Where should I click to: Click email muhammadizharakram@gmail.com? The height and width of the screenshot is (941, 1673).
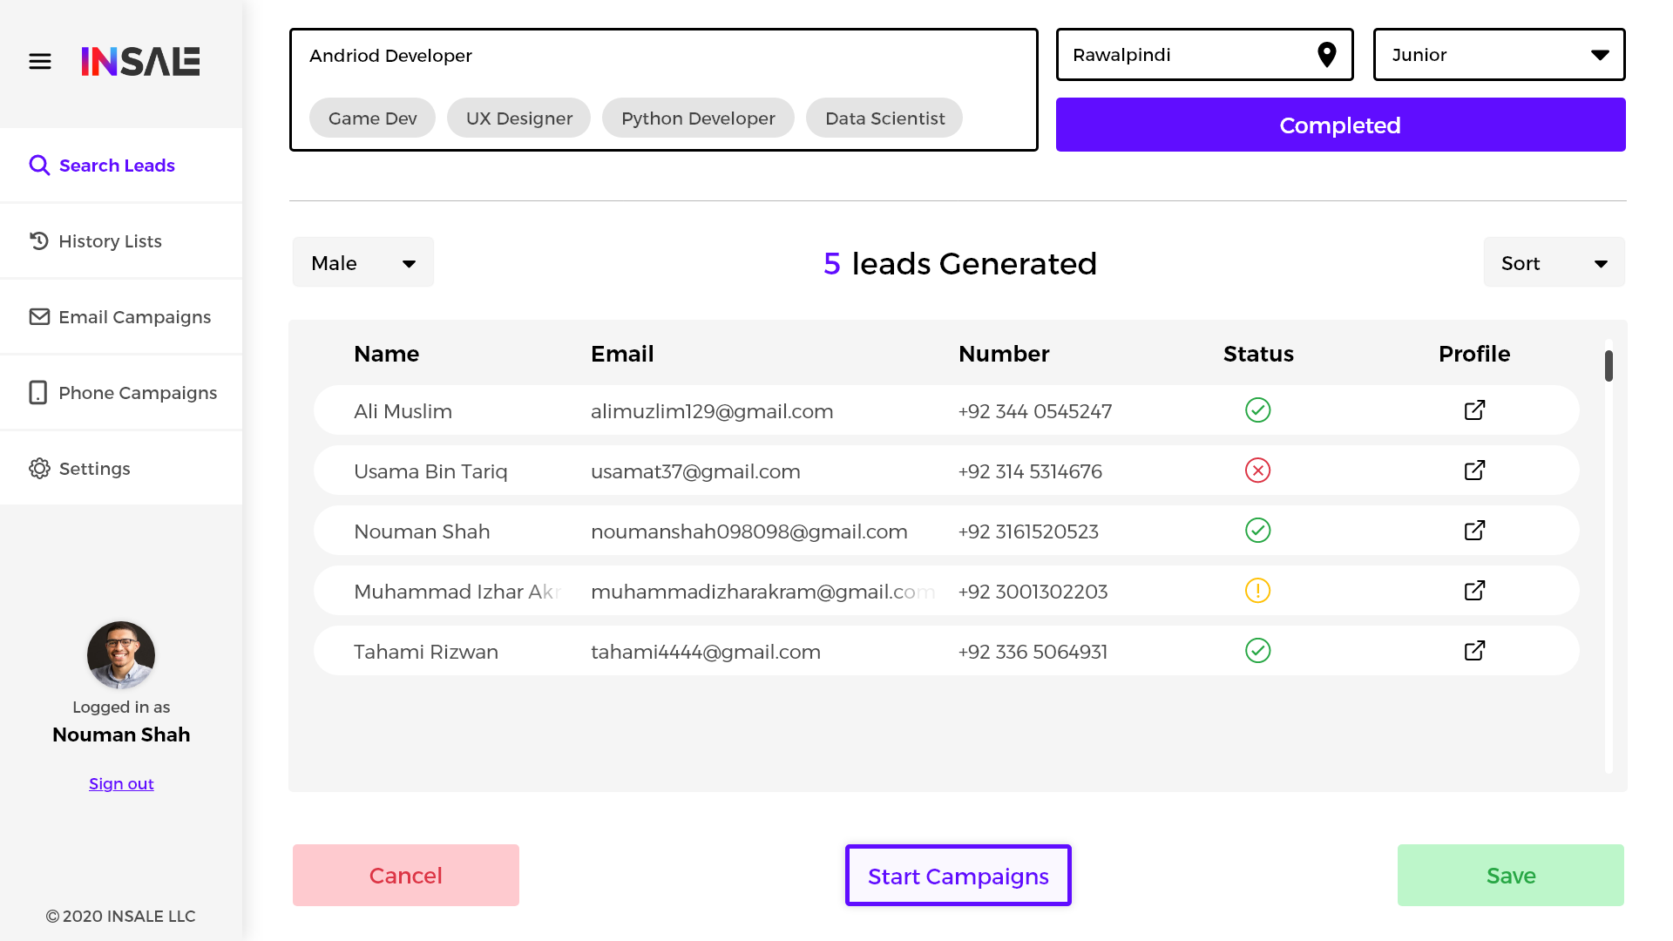pos(763,592)
